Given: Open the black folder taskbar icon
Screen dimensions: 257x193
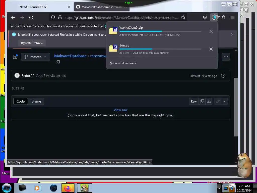Looking at the screenshot, I should (22, 188).
